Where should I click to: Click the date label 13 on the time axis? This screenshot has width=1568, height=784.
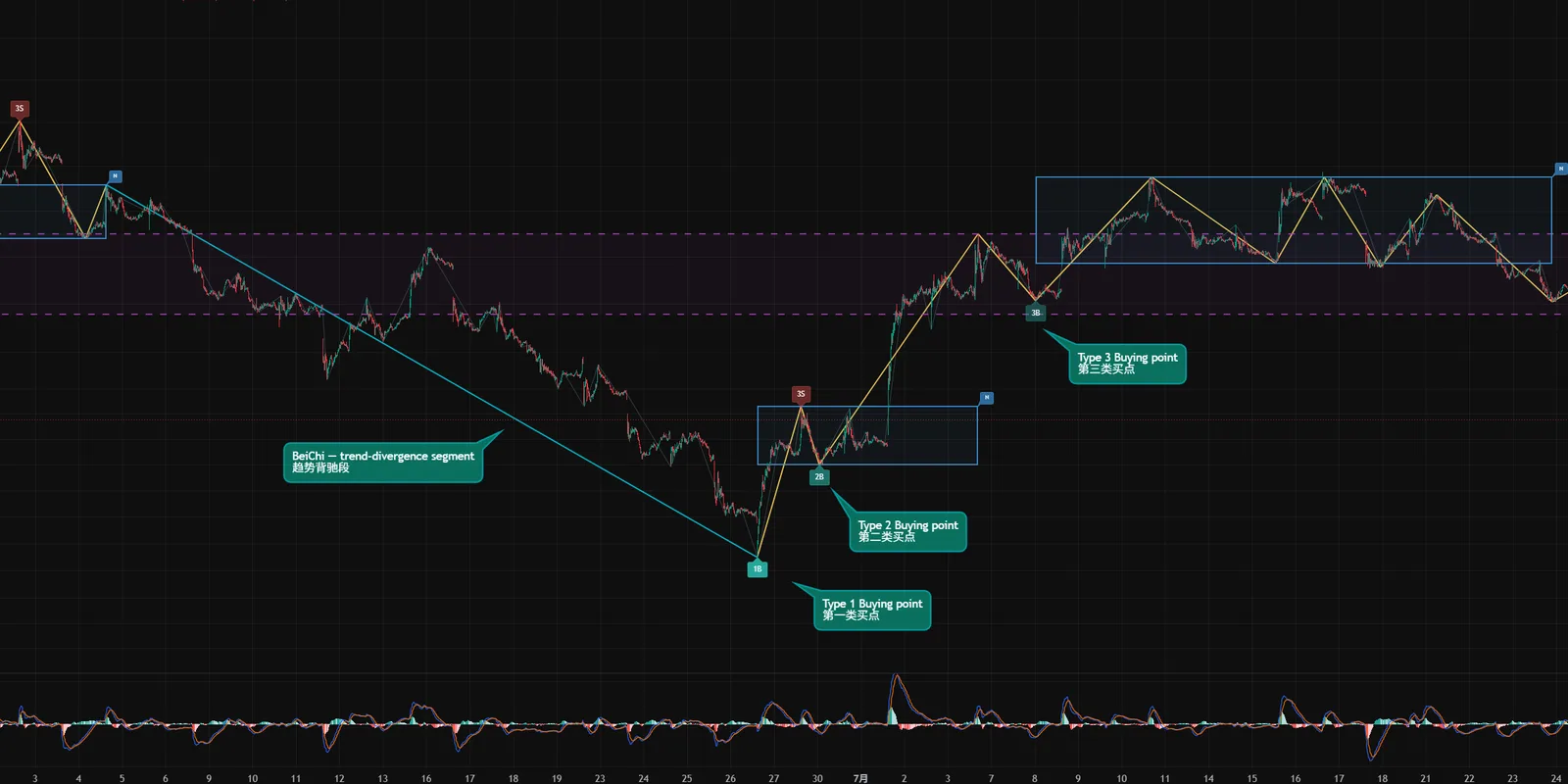click(x=382, y=778)
